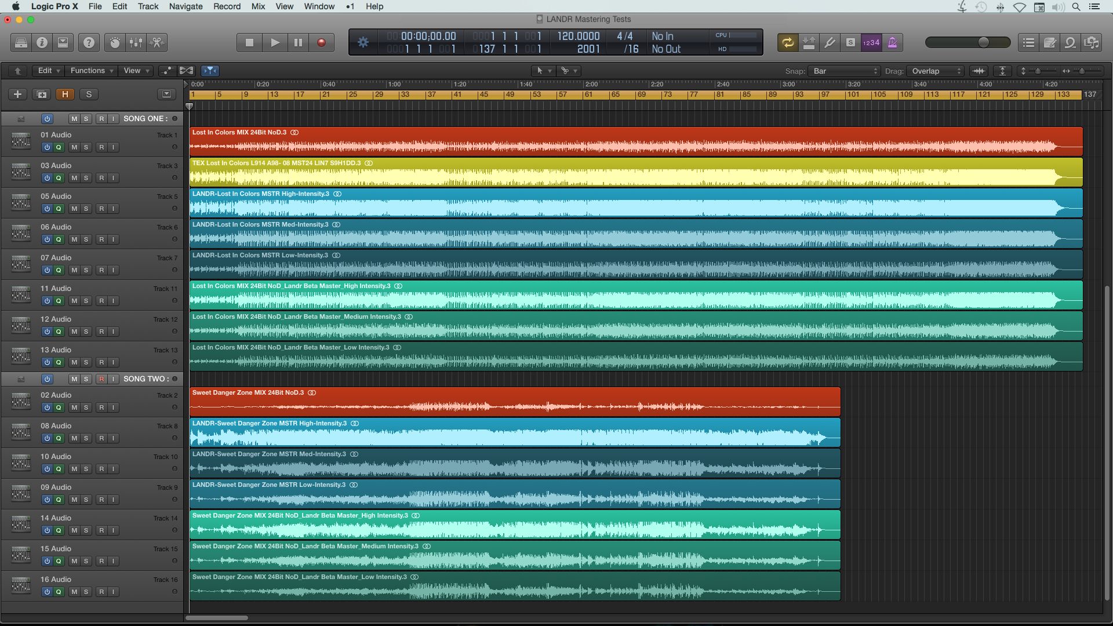The width and height of the screenshot is (1113, 626).
Task: Open the Mixer faders button
Action: tap(136, 42)
